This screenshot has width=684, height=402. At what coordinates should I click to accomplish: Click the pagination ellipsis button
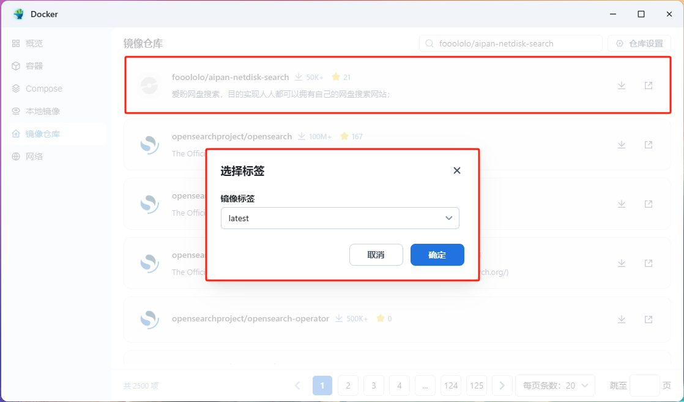(425, 386)
